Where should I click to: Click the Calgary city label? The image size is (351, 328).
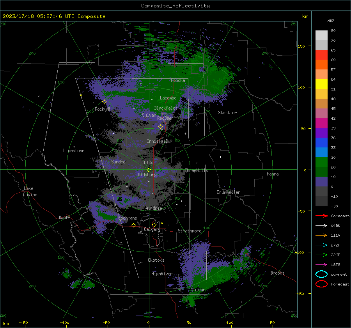(152, 229)
